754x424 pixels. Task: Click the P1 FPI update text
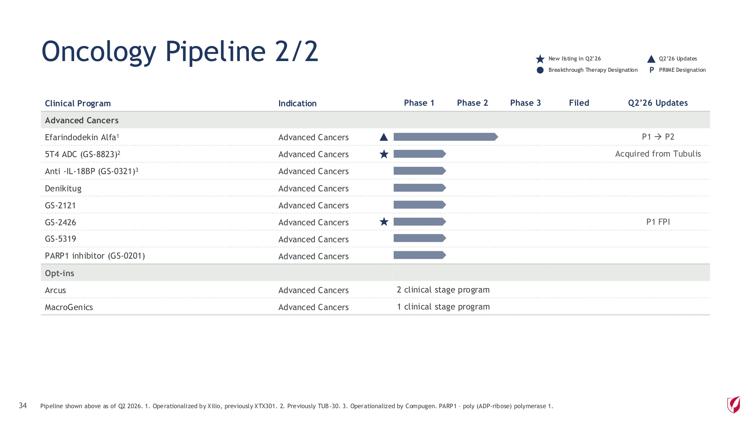click(x=658, y=222)
